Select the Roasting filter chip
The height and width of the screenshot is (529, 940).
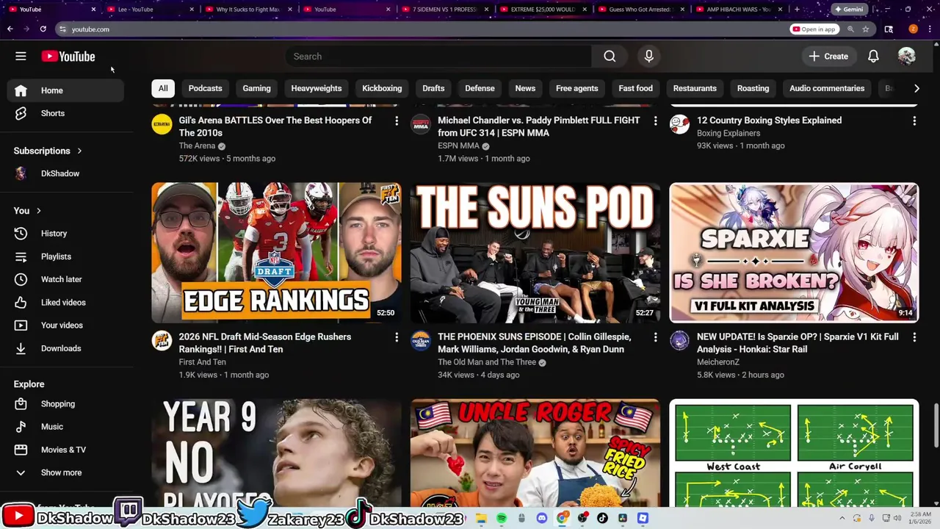click(x=753, y=88)
